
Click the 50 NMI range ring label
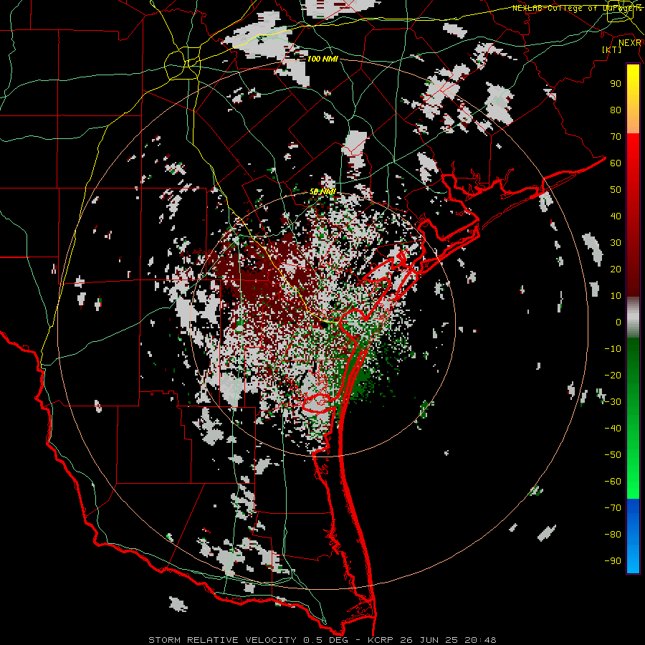[322, 191]
